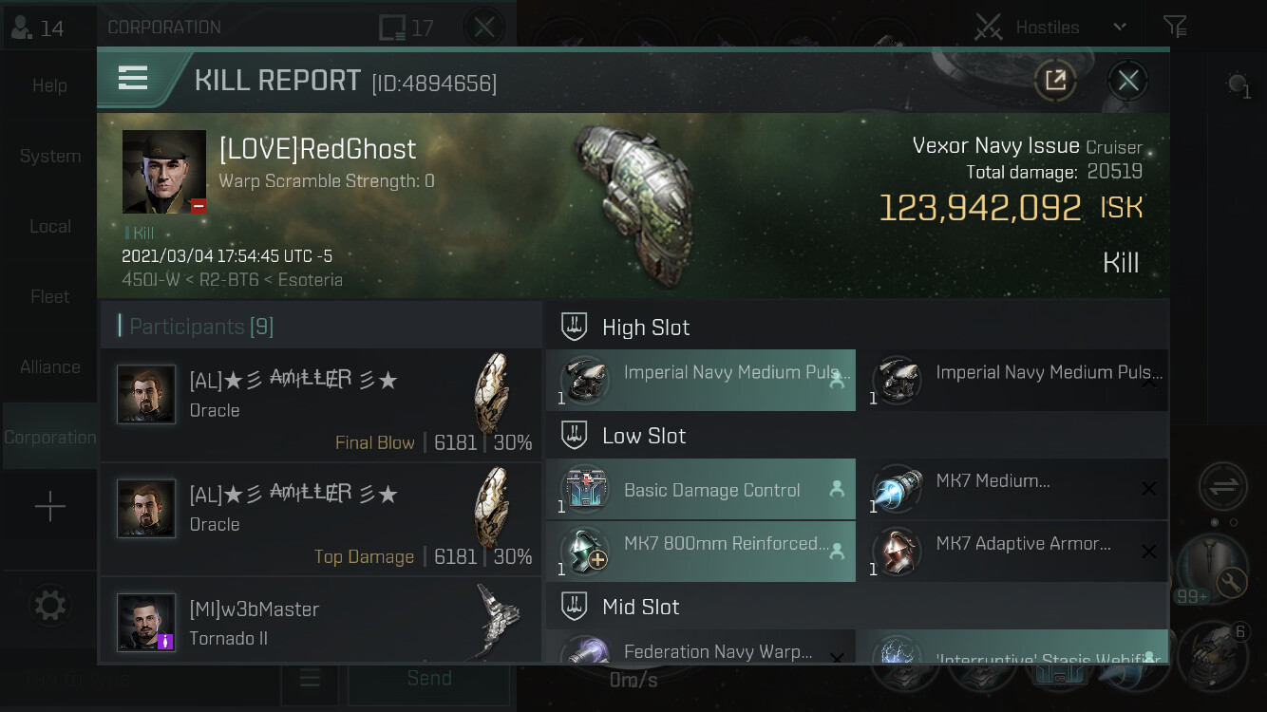Click the Final Blow Oracle participant entry
Screen dimensions: 1267x712
click(x=321, y=405)
